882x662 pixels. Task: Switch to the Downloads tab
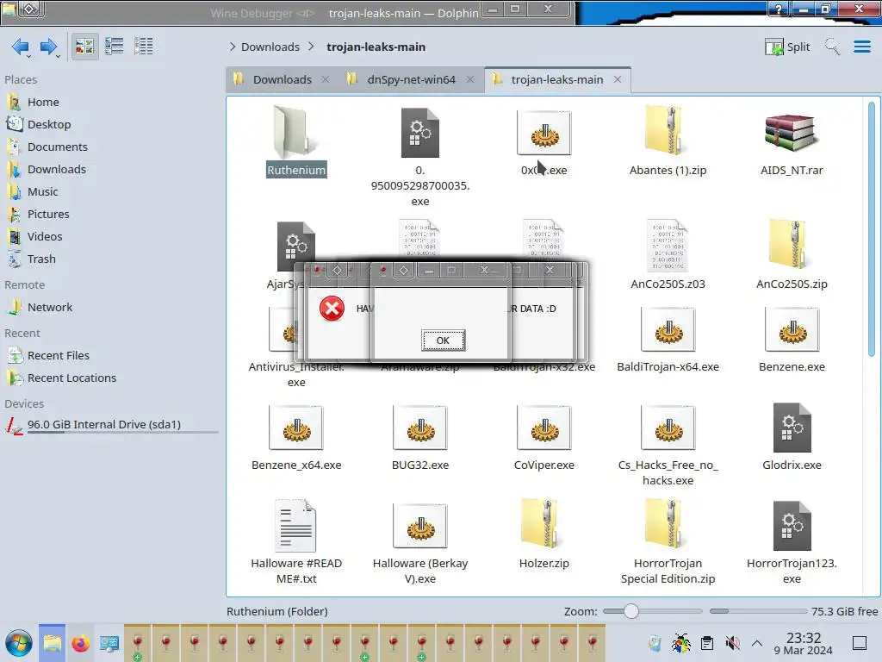point(282,79)
